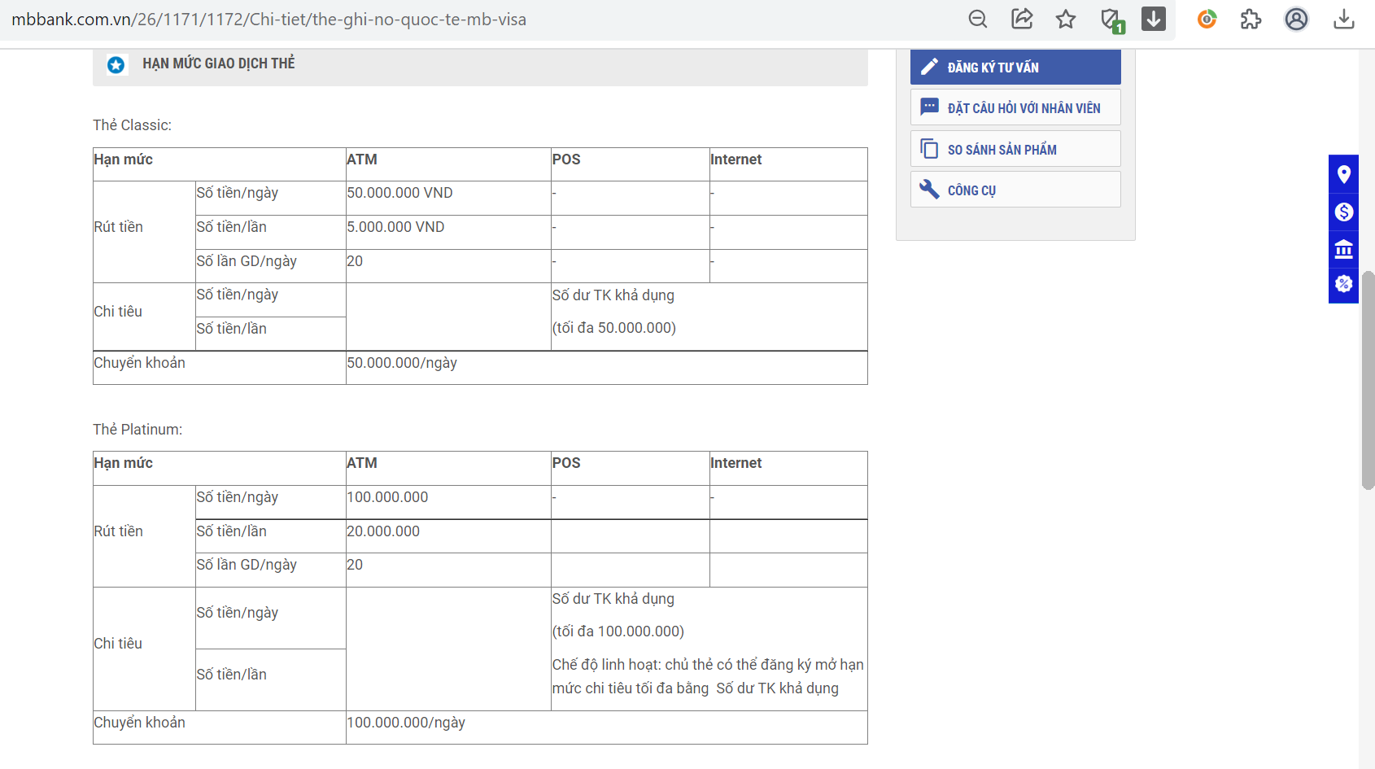Click the '(tối đa 100.000.000)' text
The width and height of the screenshot is (1375, 769).
coord(618,631)
